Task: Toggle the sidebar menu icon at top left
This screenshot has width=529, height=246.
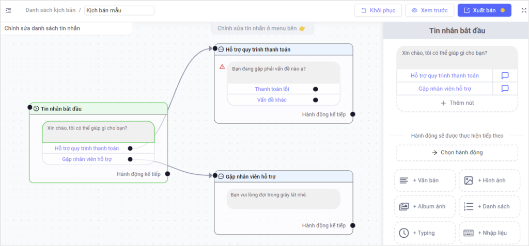Action: click(x=8, y=10)
